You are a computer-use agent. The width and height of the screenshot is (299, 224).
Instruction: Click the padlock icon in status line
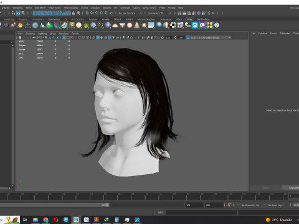tap(74, 13)
